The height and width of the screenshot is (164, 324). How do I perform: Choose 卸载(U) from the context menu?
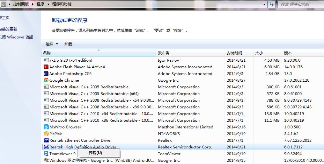(95, 153)
